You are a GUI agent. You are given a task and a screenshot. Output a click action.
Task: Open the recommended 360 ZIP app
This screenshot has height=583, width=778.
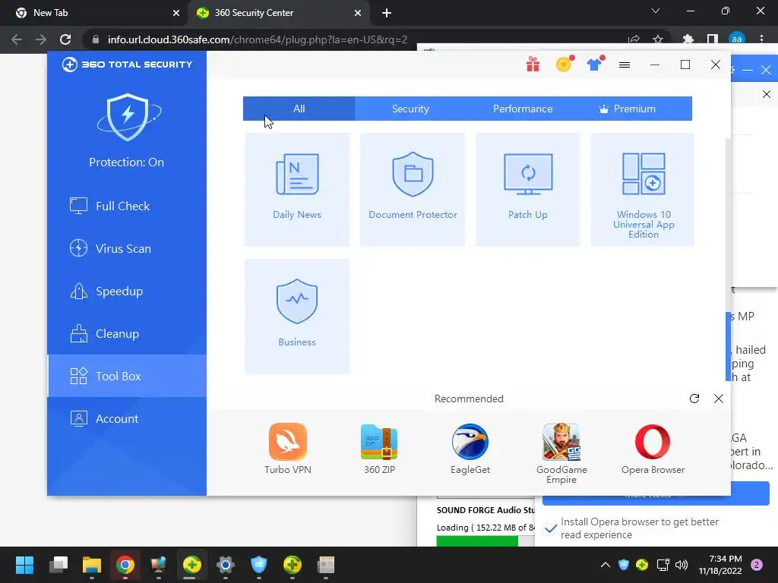[379, 449]
